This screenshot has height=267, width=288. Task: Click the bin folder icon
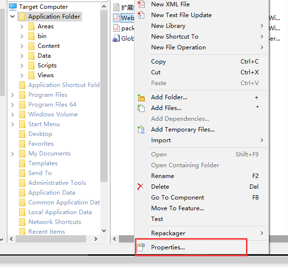tap(32, 36)
